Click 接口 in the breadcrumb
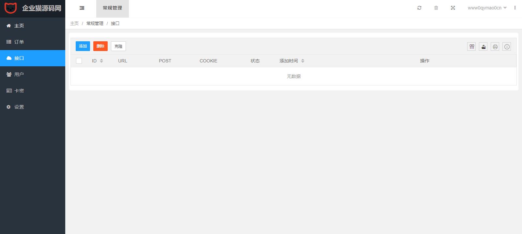 point(115,23)
